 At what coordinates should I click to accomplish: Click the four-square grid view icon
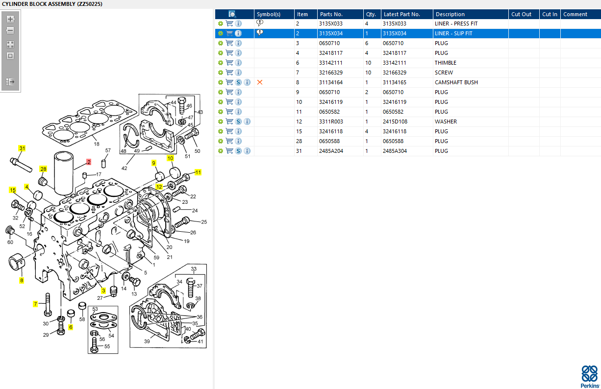[x=10, y=44]
